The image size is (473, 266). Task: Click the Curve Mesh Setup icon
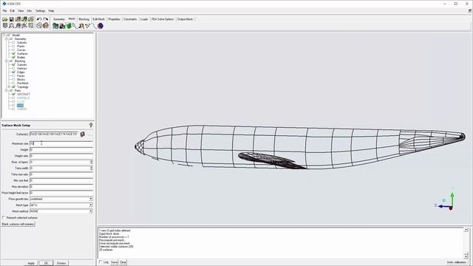pyautogui.click(x=75, y=27)
